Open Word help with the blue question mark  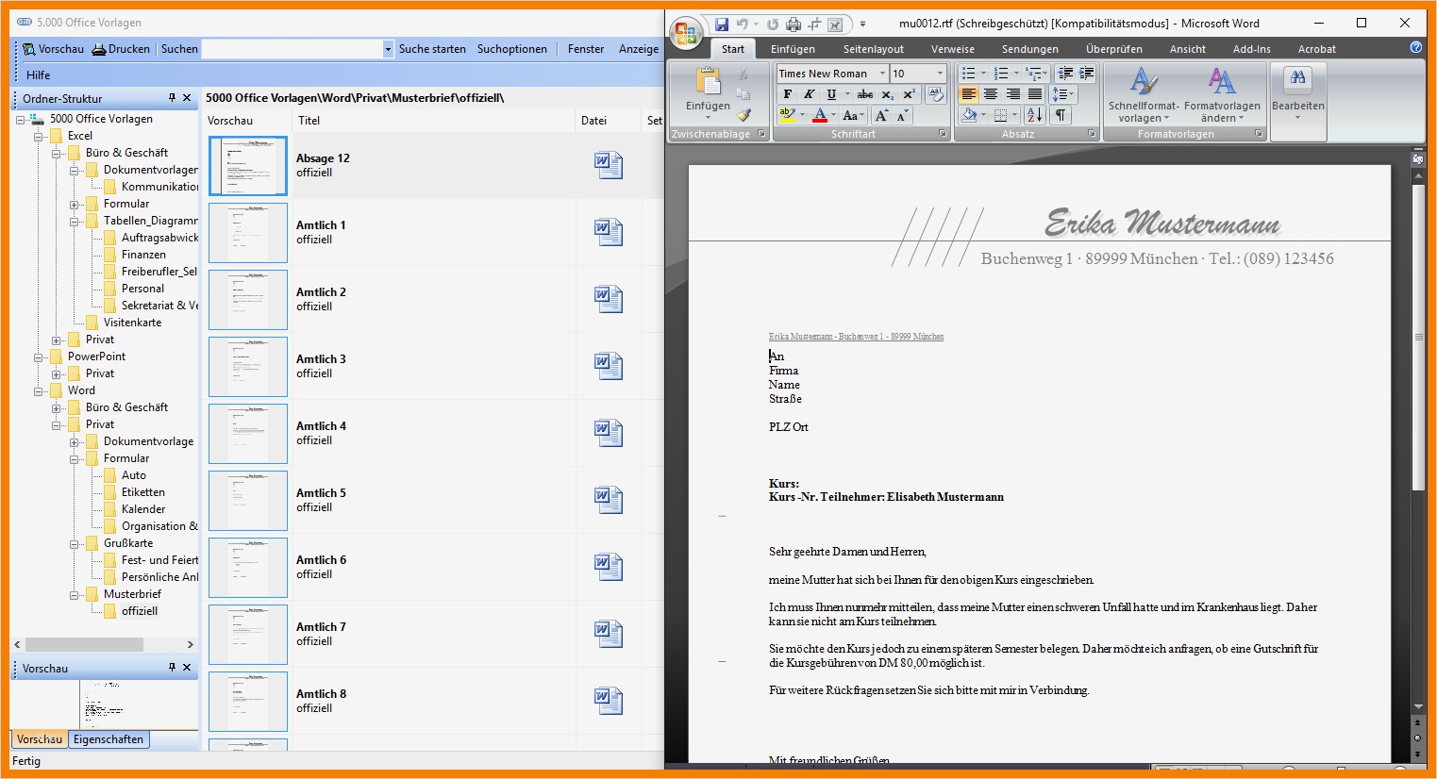(1416, 47)
